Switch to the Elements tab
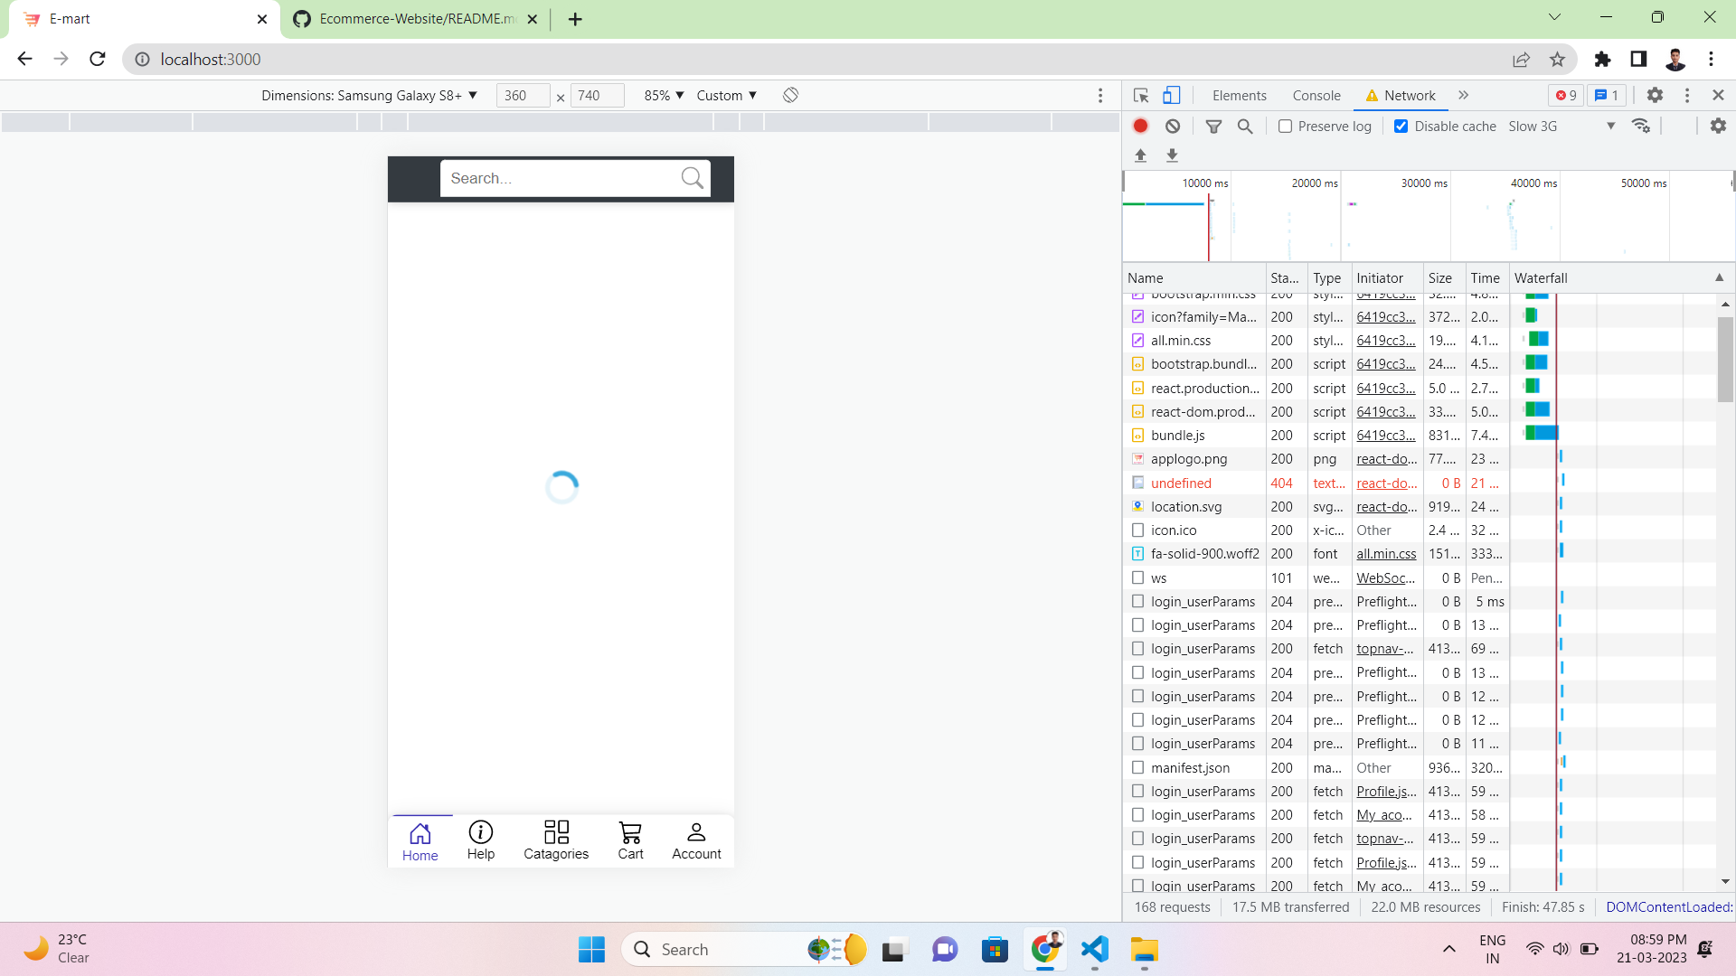The width and height of the screenshot is (1736, 976). tap(1238, 95)
